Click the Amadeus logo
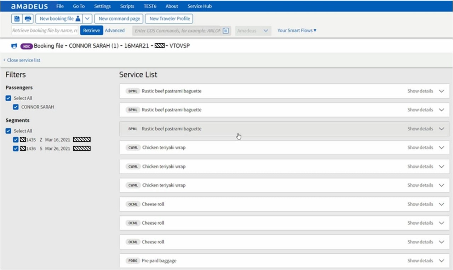Image resolution: width=453 pixels, height=270 pixels. click(x=29, y=6)
